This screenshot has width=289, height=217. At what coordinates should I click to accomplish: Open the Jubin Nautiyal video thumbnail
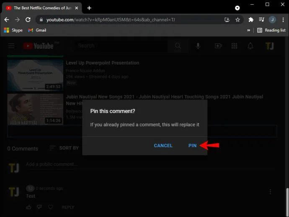[x=35, y=109]
